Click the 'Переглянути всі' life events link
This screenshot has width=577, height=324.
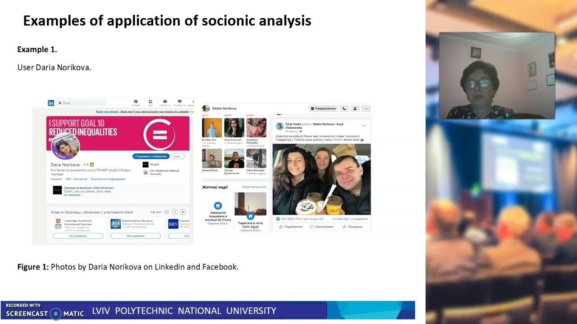(x=254, y=187)
